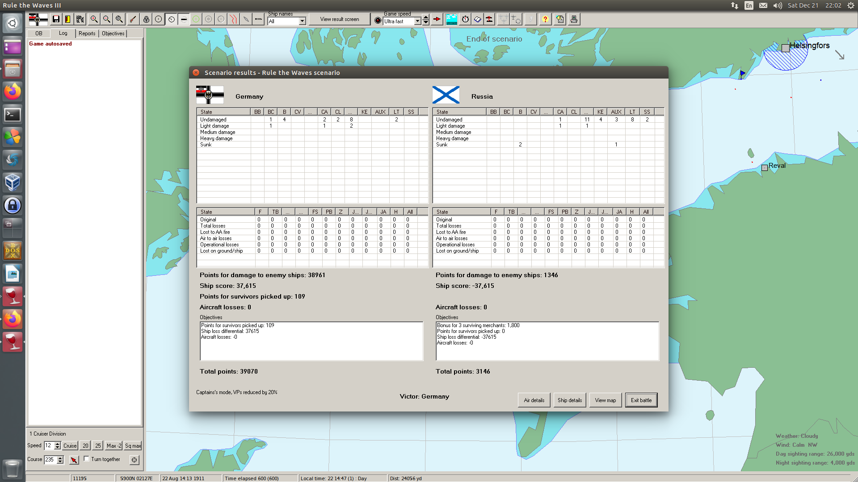
Task: Click the green circle toolbar icon
Action: tap(196, 19)
